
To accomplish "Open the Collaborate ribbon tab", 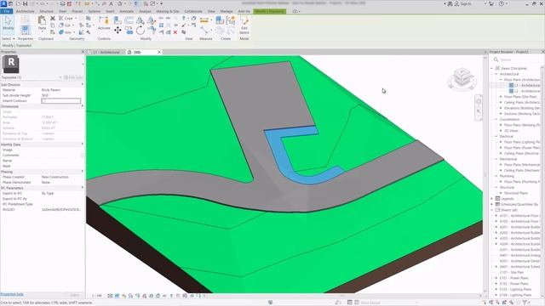I will coord(193,11).
